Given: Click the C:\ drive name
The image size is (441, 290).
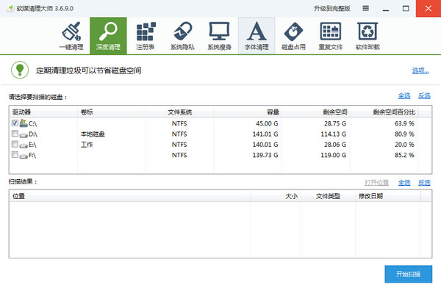Looking at the screenshot, I should (x=32, y=123).
